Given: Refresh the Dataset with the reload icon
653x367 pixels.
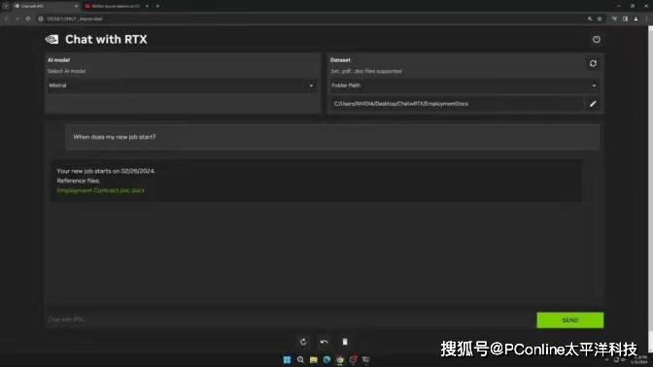Looking at the screenshot, I should pos(593,63).
